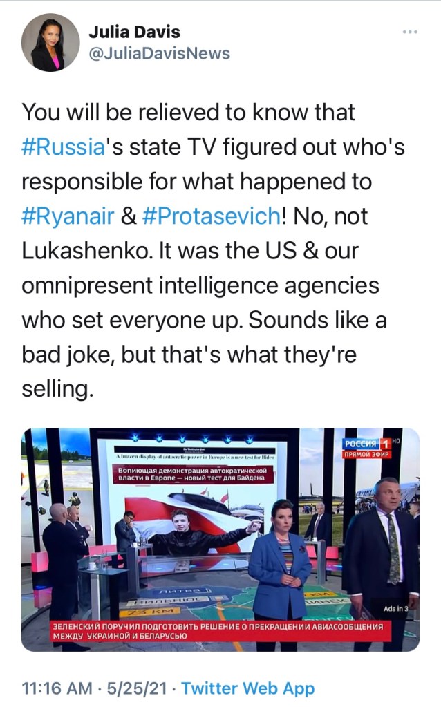This screenshot has height=707, width=441.
Task: Follow the #Russia hashtag
Action: point(63,147)
